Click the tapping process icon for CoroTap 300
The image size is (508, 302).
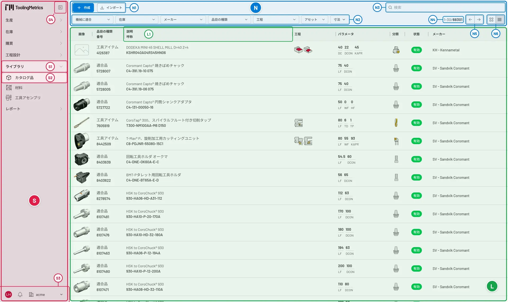point(298,123)
